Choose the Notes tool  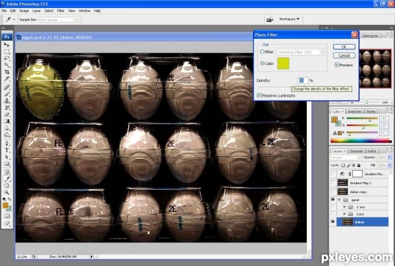(x=7, y=172)
